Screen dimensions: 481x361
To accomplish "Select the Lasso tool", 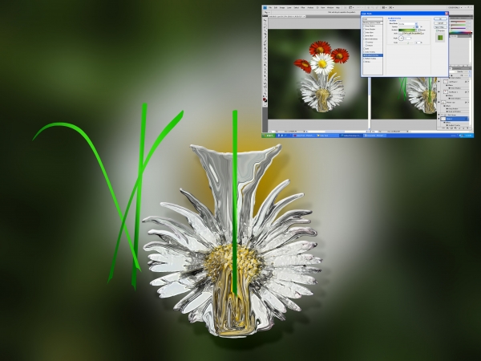I will [265, 27].
